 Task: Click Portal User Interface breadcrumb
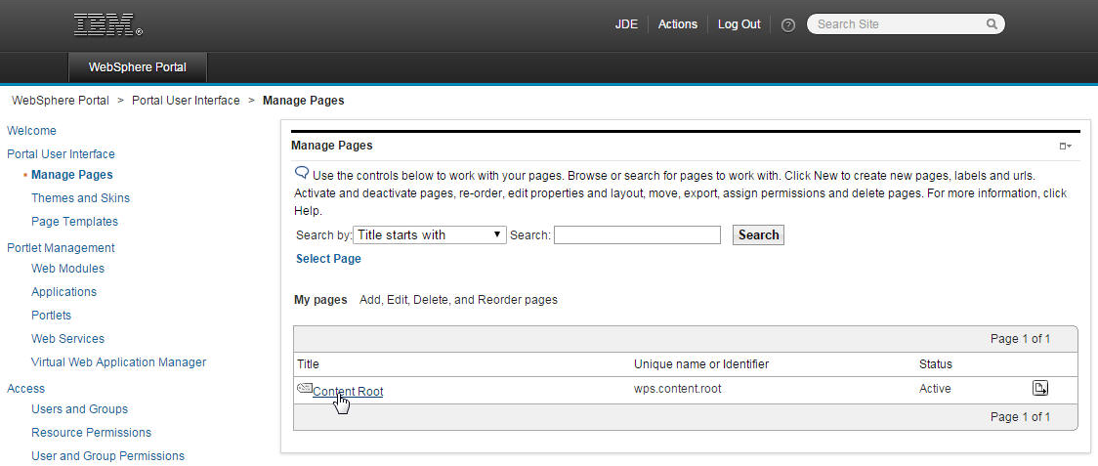point(186,101)
